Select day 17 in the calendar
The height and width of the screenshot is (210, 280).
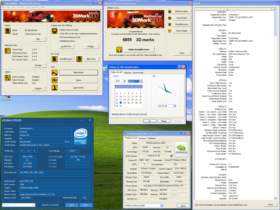pos(120,100)
